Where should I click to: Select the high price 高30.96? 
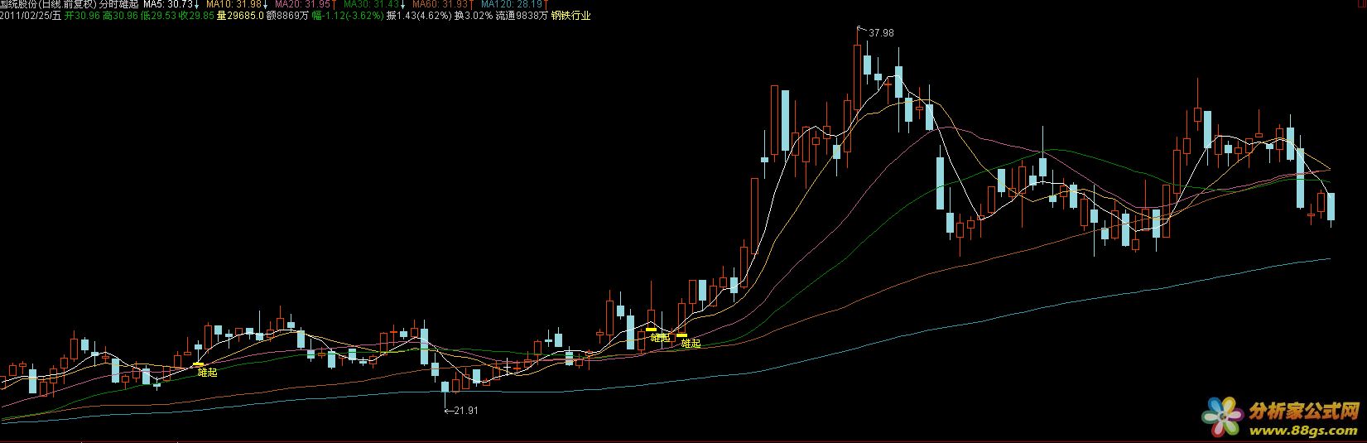coord(120,16)
